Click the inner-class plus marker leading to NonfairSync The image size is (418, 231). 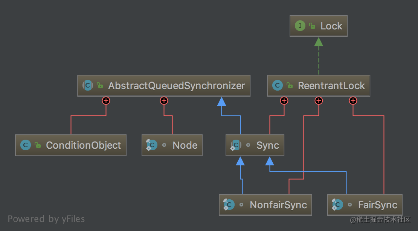coord(319,101)
